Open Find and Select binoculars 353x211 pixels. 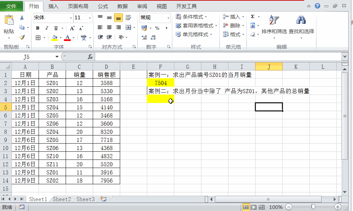(x=301, y=20)
